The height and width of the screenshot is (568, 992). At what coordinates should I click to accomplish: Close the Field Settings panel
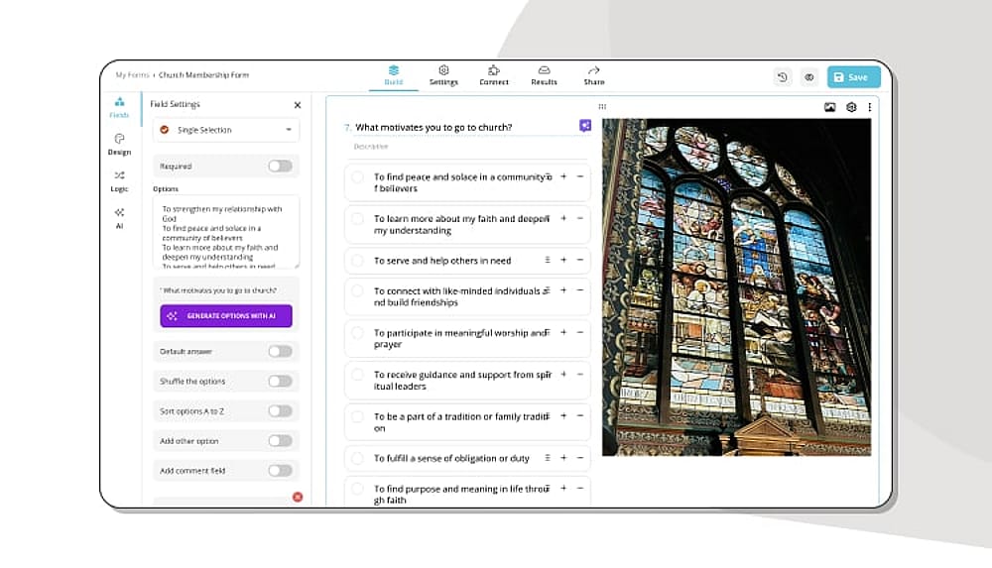[298, 105]
